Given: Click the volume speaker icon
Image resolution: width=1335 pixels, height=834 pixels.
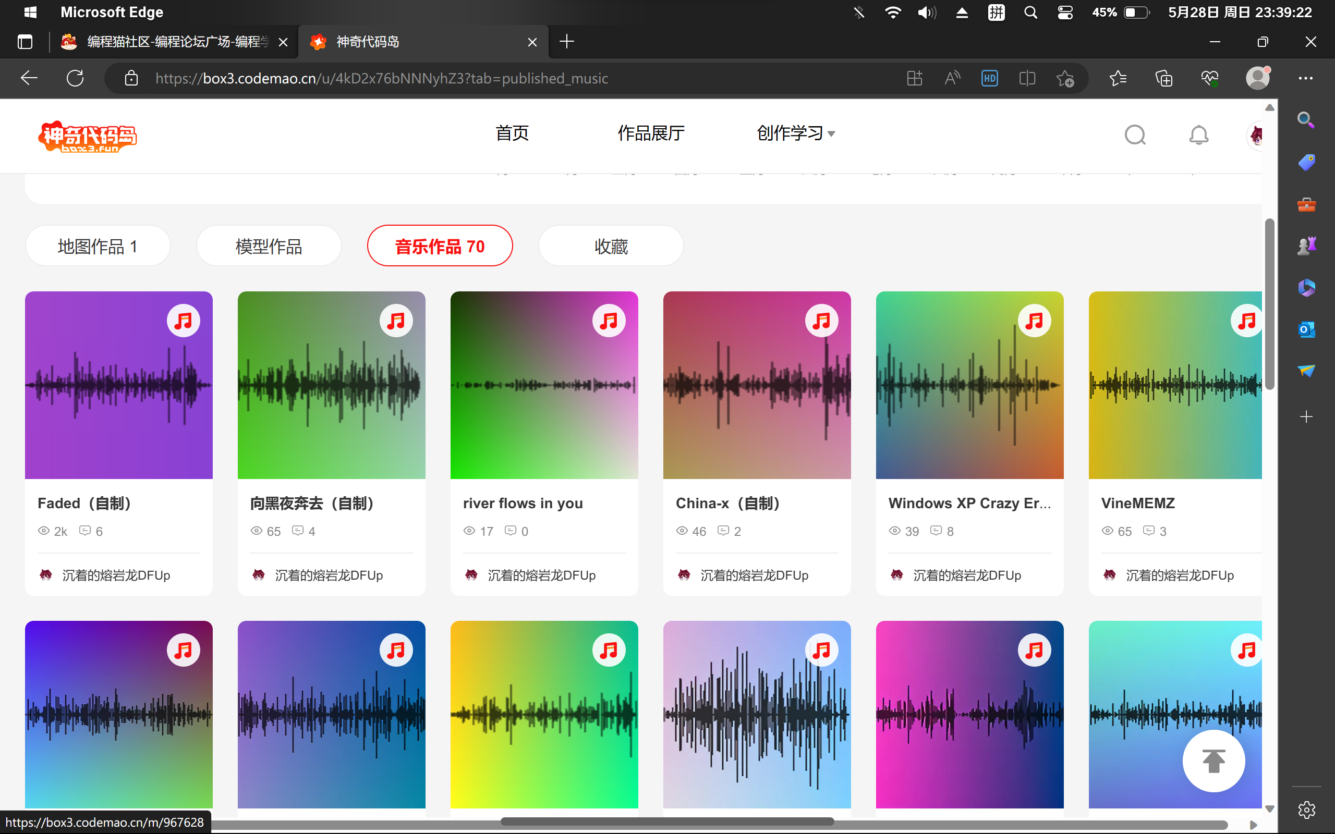Looking at the screenshot, I should [927, 12].
